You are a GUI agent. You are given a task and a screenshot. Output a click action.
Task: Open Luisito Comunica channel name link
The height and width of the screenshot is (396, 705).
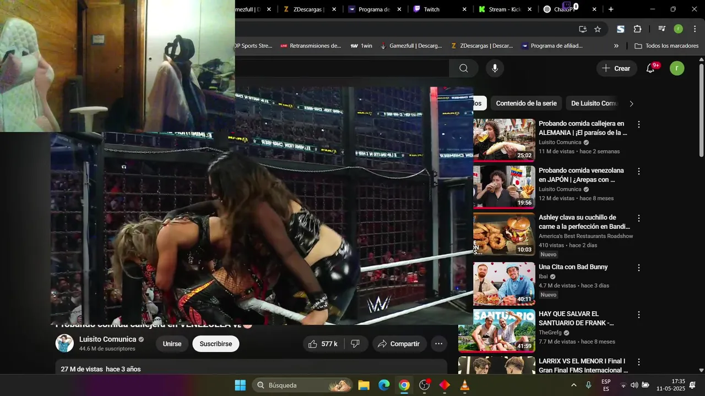pyautogui.click(x=107, y=339)
